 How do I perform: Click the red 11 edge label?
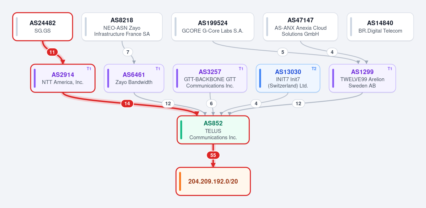tap(52, 52)
